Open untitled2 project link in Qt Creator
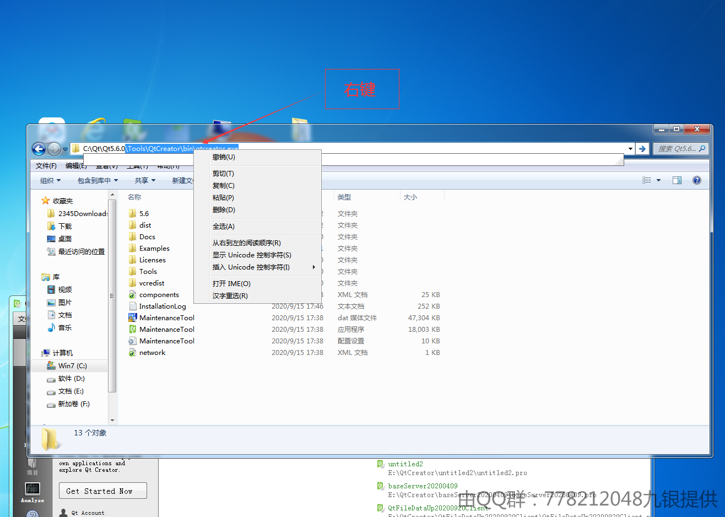 405,464
